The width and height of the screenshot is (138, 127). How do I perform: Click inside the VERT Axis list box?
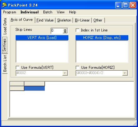tap(42, 52)
